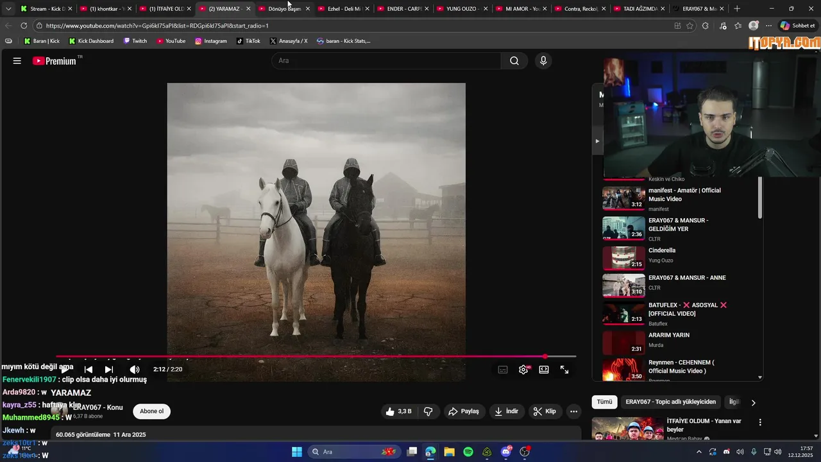Create a clip with Klip button
Image resolution: width=821 pixels, height=462 pixels.
click(545, 411)
